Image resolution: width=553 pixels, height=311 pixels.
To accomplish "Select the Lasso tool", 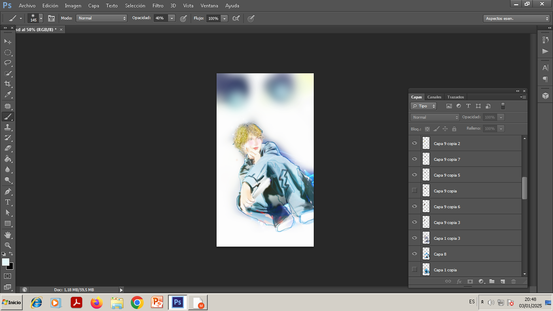I will pos(8,63).
